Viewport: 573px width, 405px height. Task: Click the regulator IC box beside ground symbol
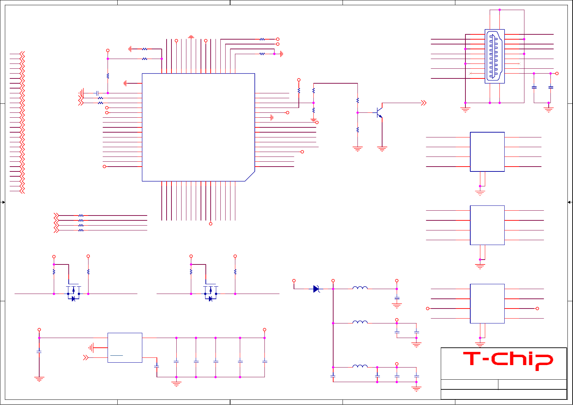(x=125, y=348)
